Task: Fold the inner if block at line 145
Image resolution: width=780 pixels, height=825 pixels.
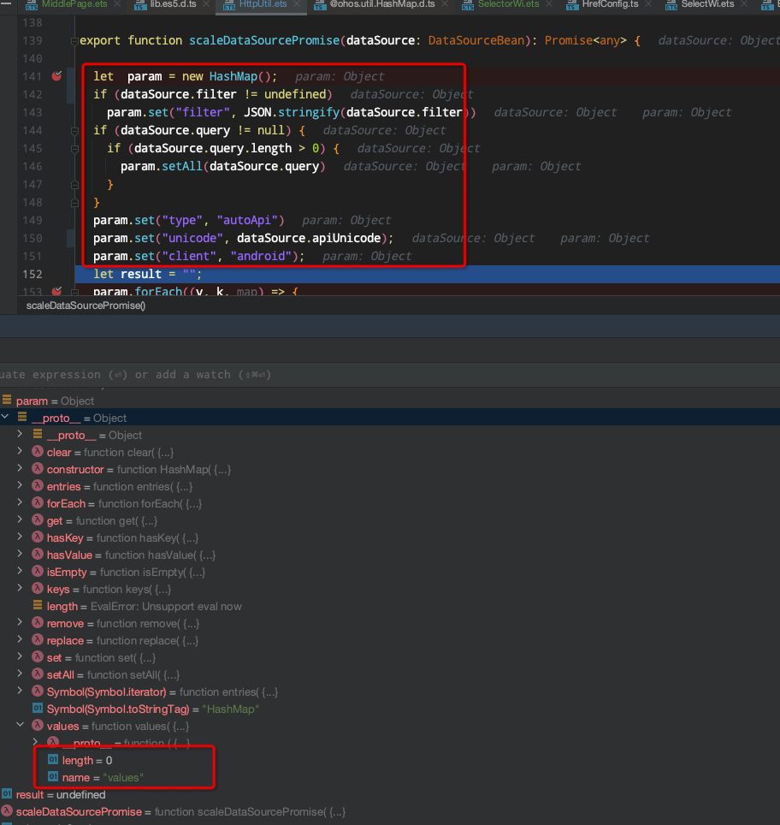Action: point(74,148)
